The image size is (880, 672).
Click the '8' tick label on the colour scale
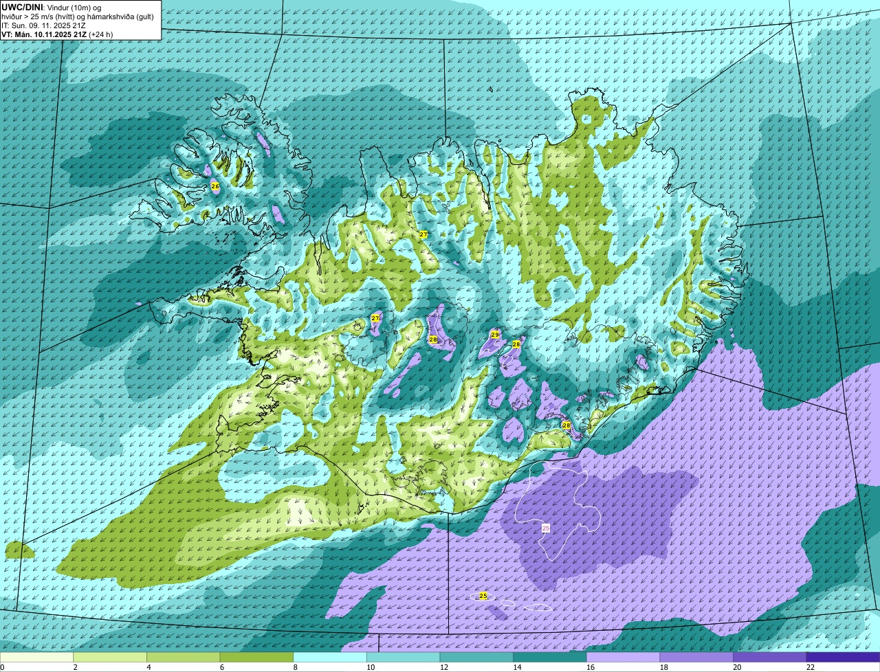click(x=296, y=667)
